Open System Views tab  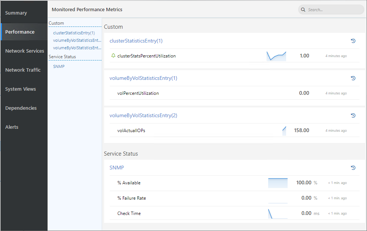pos(24,89)
